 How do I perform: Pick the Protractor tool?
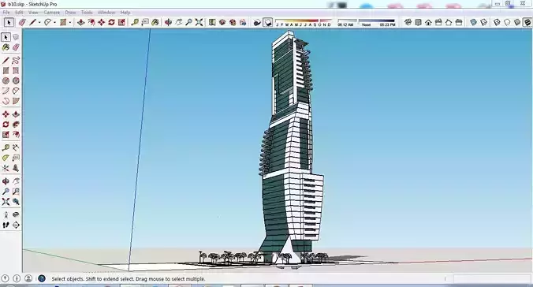(x=6, y=158)
